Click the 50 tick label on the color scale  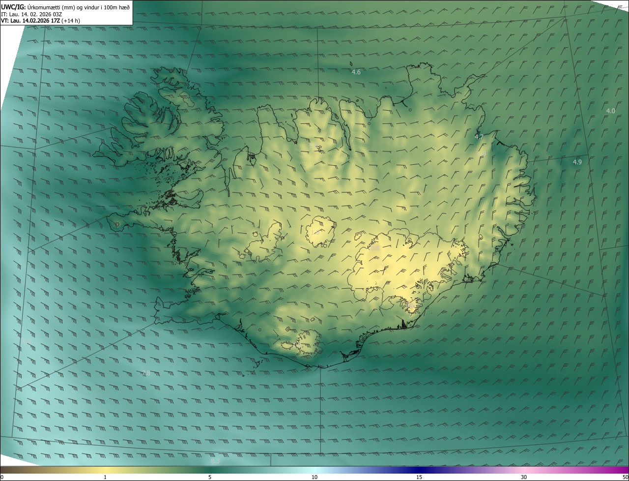[625, 477]
